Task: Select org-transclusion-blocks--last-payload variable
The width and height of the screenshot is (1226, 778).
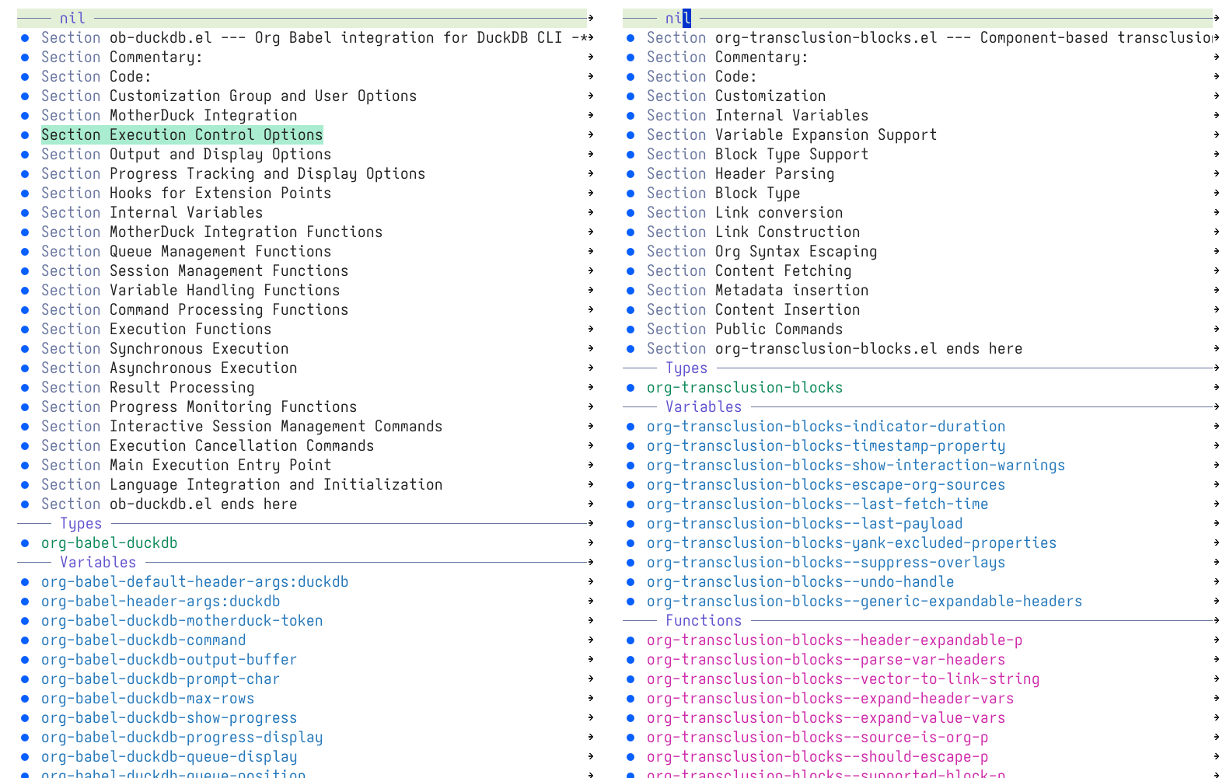Action: pos(805,523)
